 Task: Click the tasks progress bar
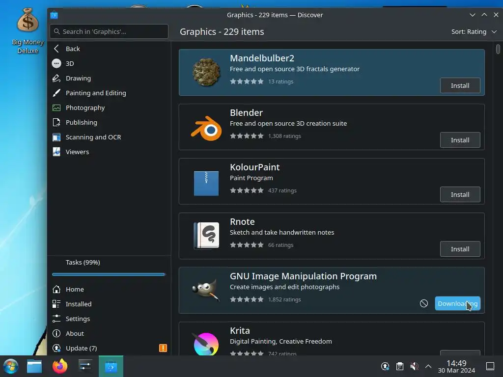(109, 274)
